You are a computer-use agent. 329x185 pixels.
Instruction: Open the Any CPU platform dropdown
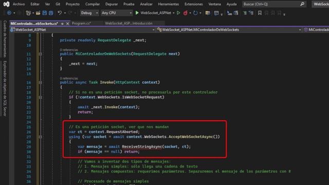(117, 13)
